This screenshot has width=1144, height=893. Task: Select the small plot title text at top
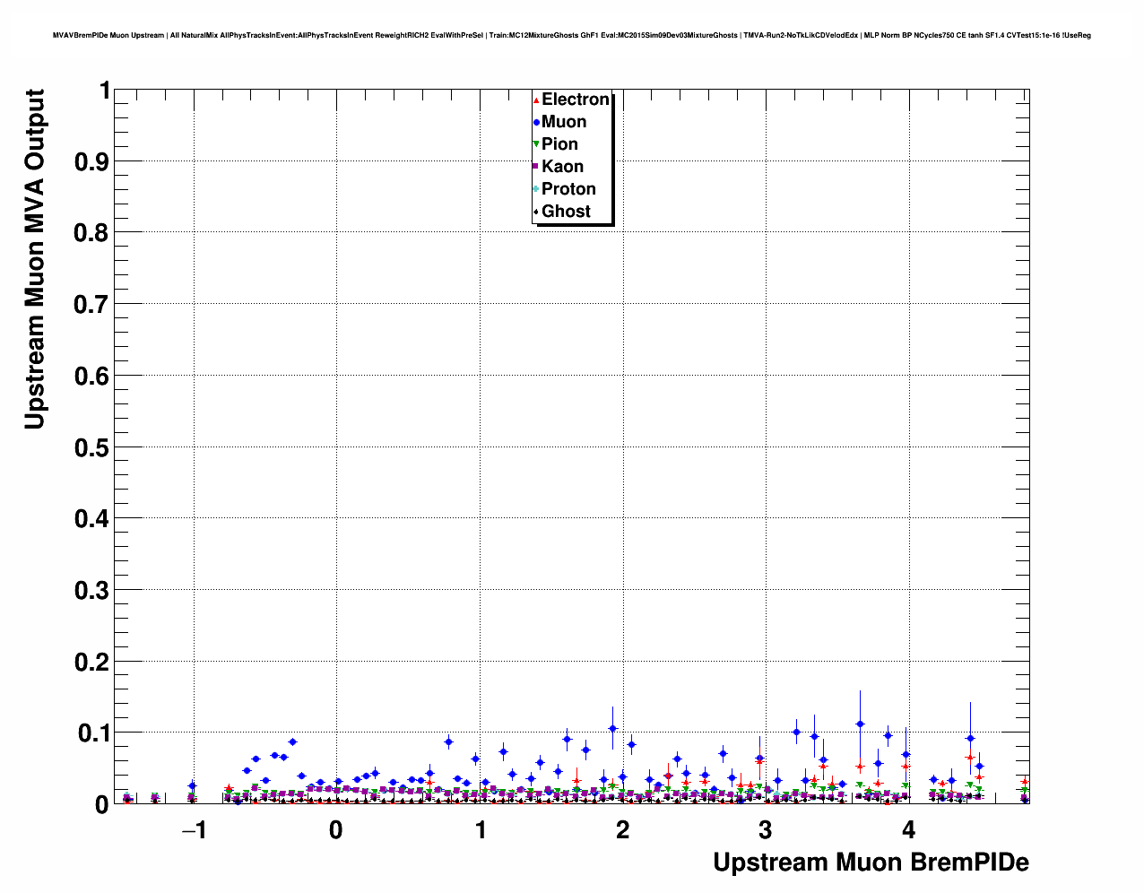point(572,35)
